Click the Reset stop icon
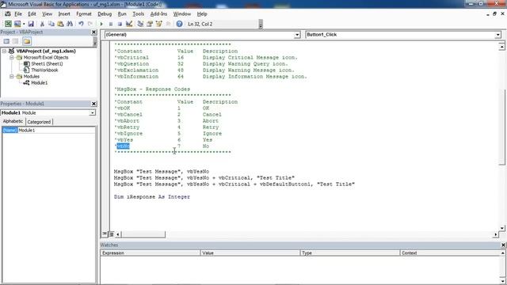Image resolution: width=507 pixels, height=285 pixels. point(120,24)
